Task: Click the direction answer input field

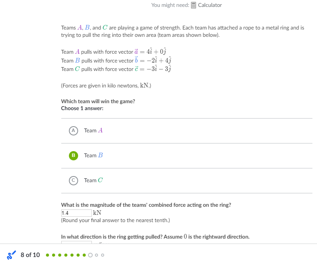Action: coord(77,242)
